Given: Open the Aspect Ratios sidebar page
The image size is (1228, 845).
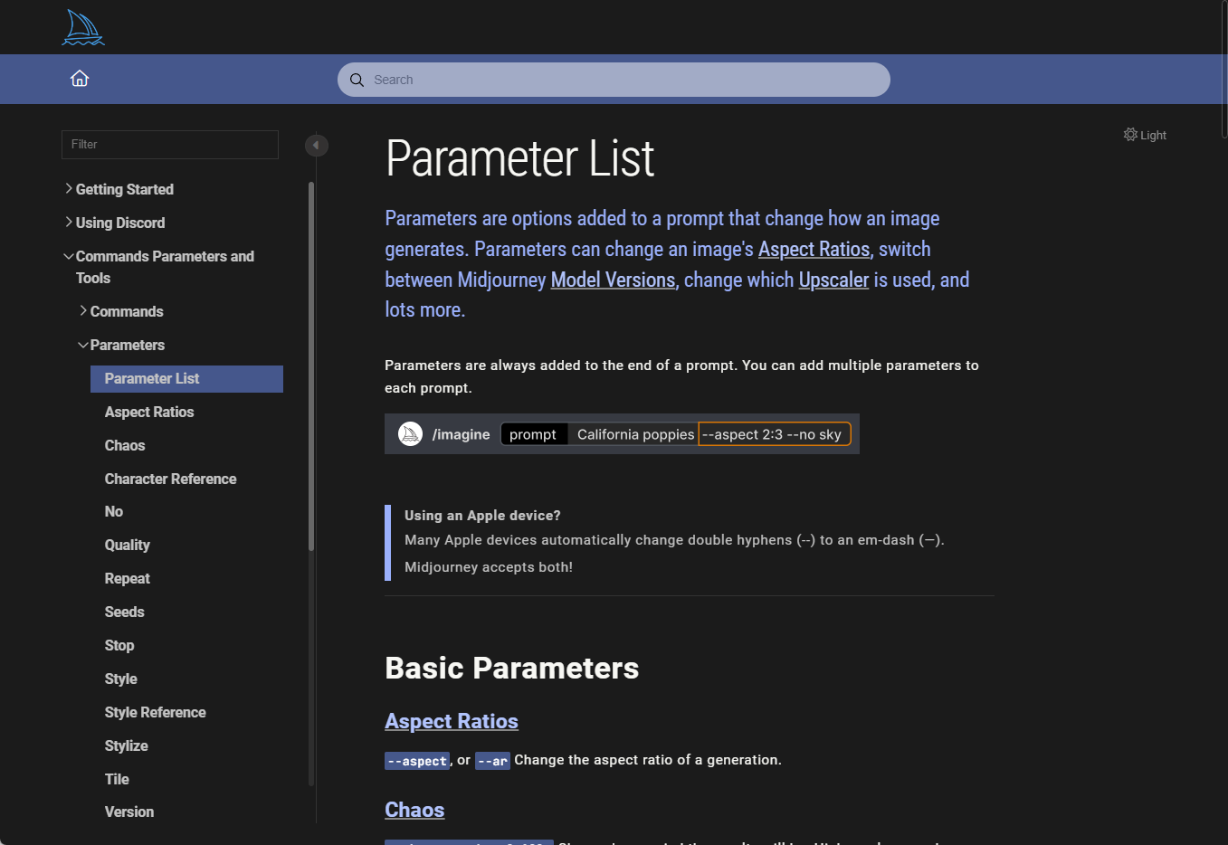Looking at the screenshot, I should (149, 412).
